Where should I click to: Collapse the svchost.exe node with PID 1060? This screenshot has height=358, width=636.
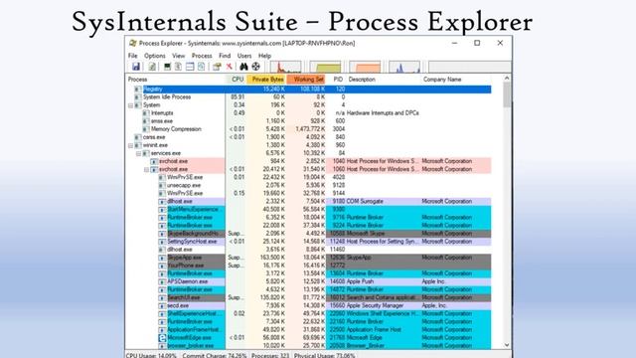coord(147,169)
